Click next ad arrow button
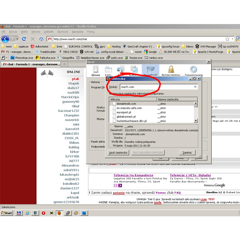240x240 pixels. (x=120, y=186)
